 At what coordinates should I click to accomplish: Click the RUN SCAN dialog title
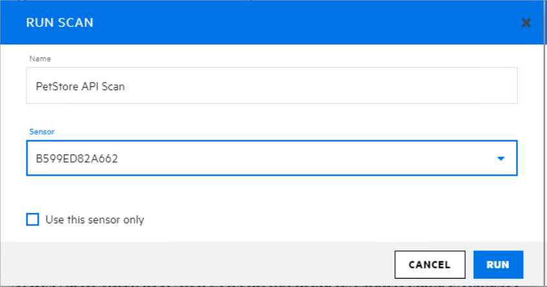click(59, 23)
